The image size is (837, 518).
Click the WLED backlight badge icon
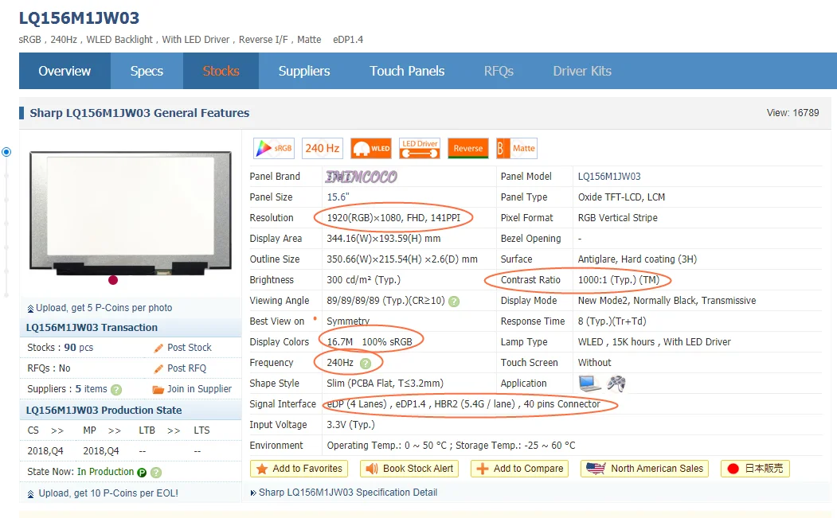tap(371, 148)
